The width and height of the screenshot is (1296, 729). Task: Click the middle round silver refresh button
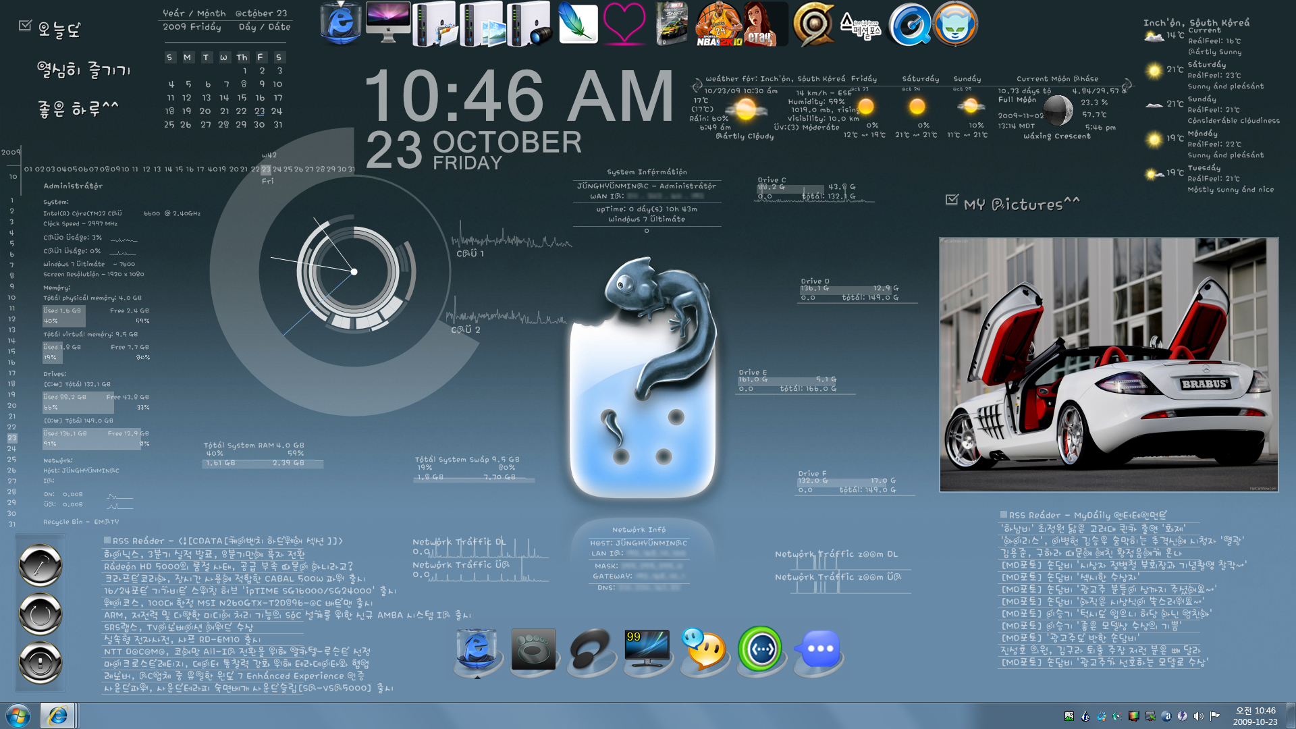[x=40, y=614]
